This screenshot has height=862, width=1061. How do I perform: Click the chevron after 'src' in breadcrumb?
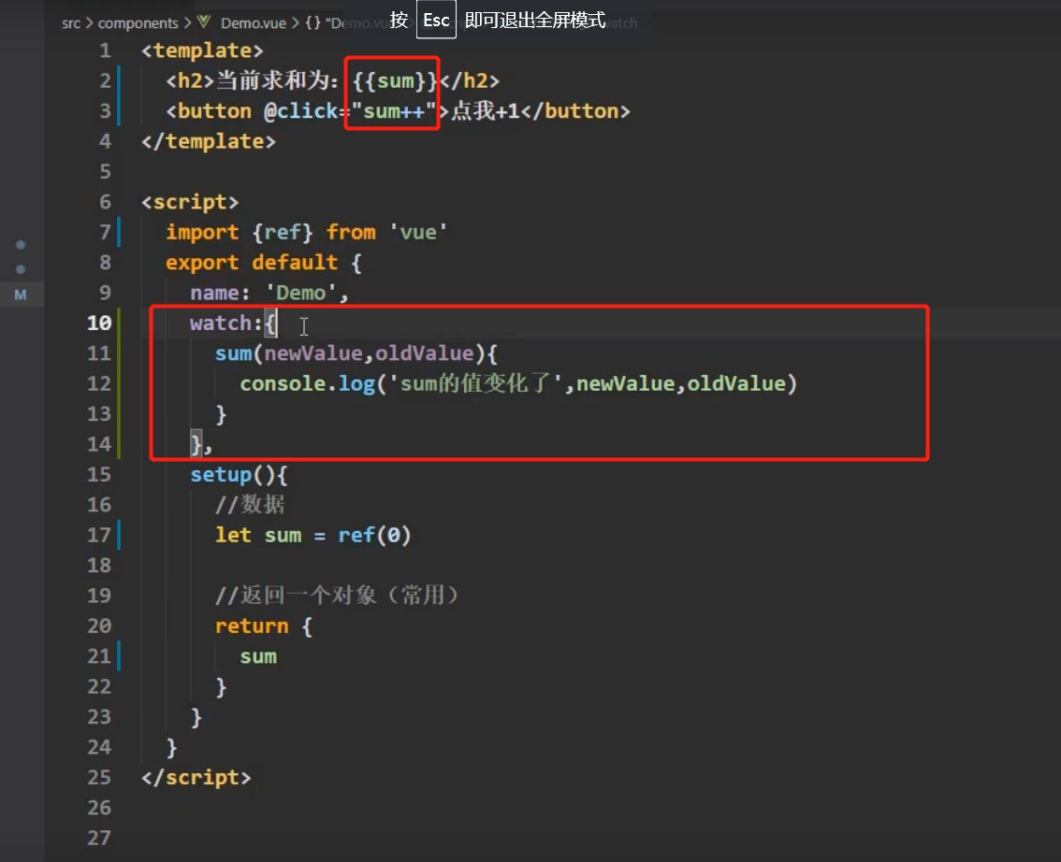pos(89,23)
